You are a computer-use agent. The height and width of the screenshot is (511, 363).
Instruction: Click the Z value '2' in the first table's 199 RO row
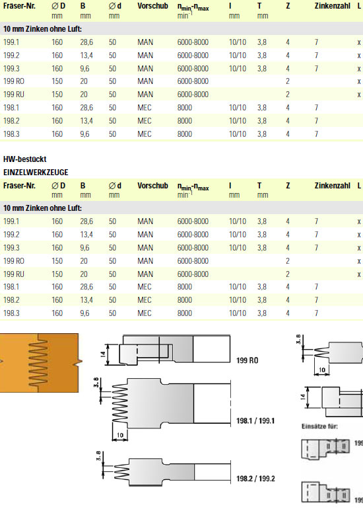(x=288, y=81)
